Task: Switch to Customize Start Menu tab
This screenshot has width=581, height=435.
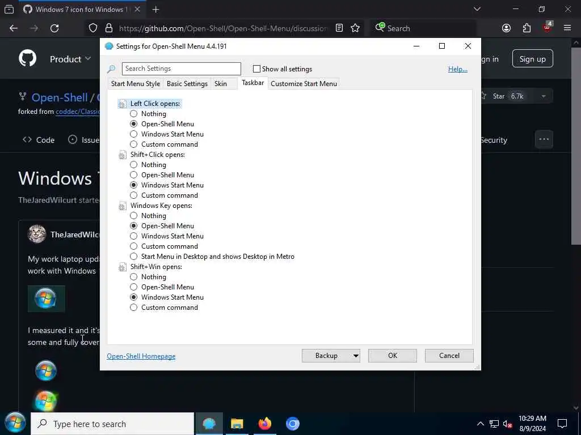Action: [304, 84]
